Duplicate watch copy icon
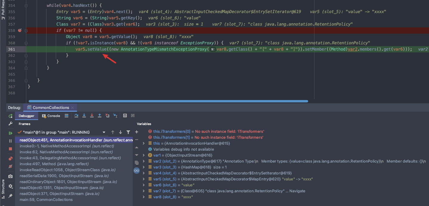 point(137,163)
